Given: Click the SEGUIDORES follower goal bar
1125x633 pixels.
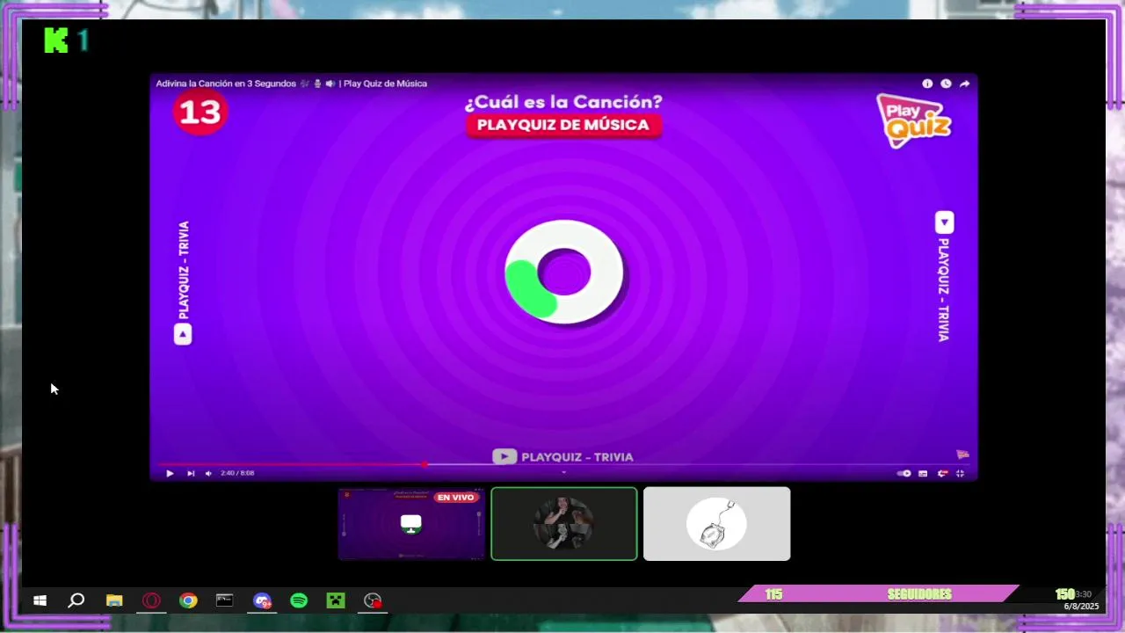Looking at the screenshot, I should point(879,594).
